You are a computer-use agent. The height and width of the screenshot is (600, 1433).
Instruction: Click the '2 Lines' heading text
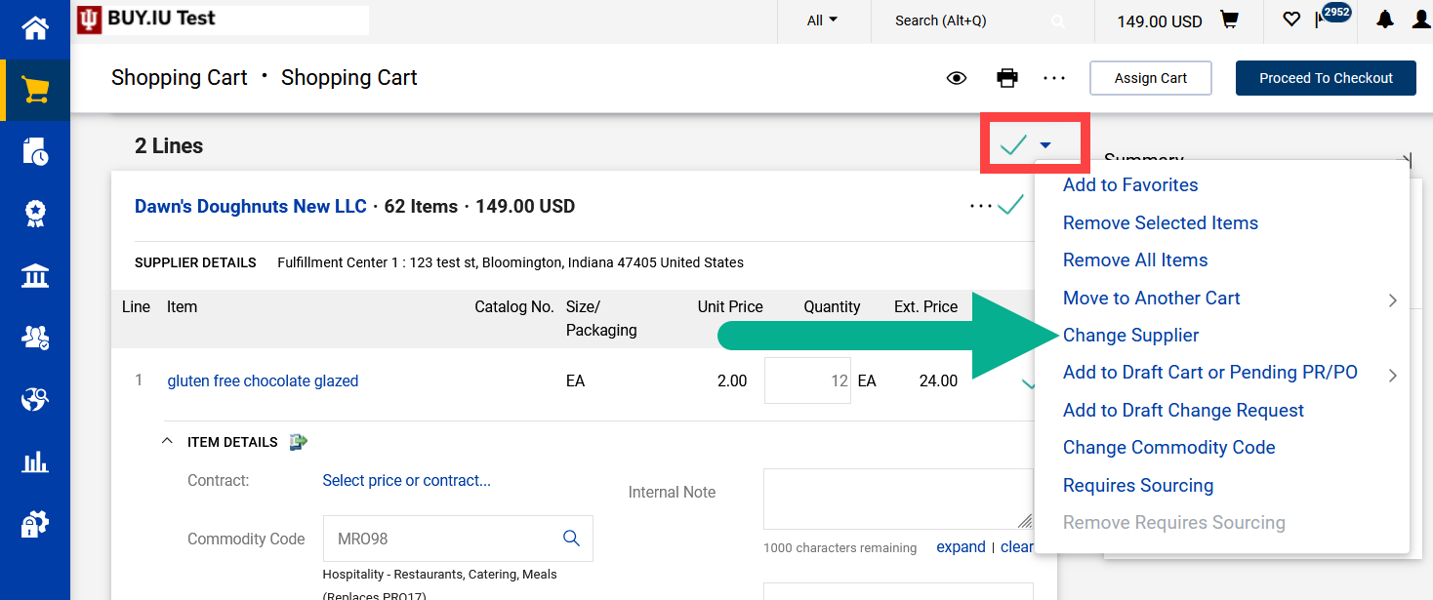point(169,146)
